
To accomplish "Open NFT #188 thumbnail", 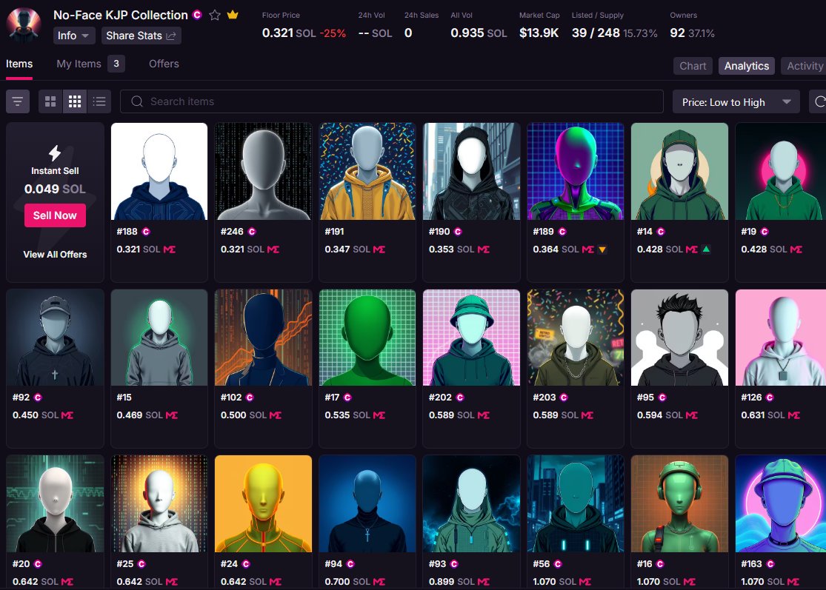I will click(159, 171).
